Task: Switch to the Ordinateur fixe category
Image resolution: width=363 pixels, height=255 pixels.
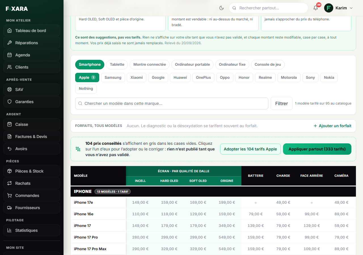Action: click(x=232, y=65)
